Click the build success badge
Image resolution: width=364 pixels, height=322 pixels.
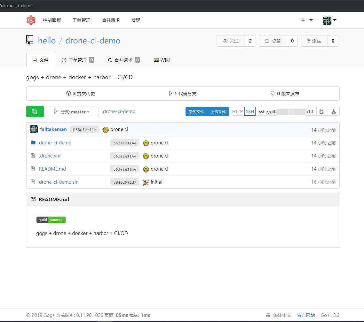51,220
